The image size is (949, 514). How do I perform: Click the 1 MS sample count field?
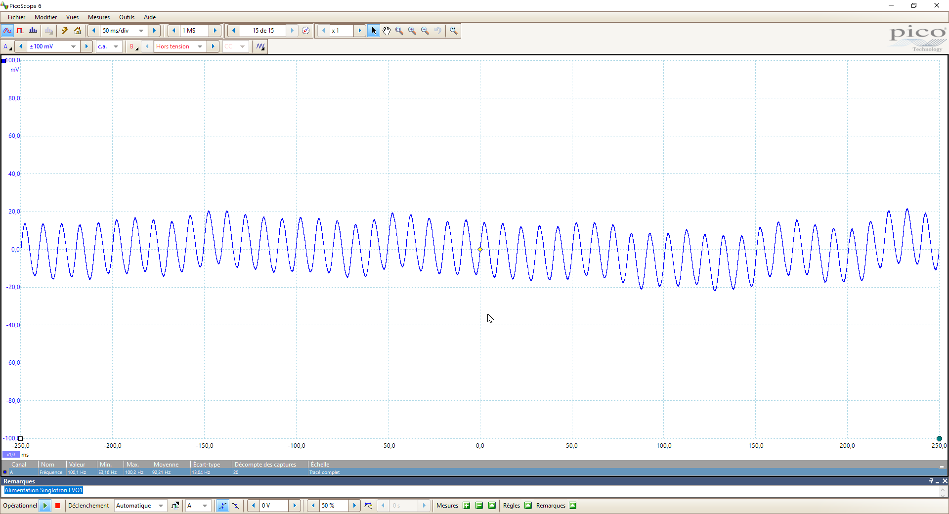click(194, 31)
